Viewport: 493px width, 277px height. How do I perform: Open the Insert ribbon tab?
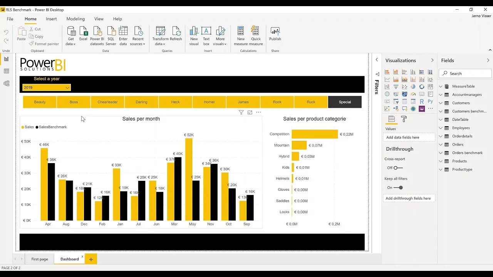51,19
